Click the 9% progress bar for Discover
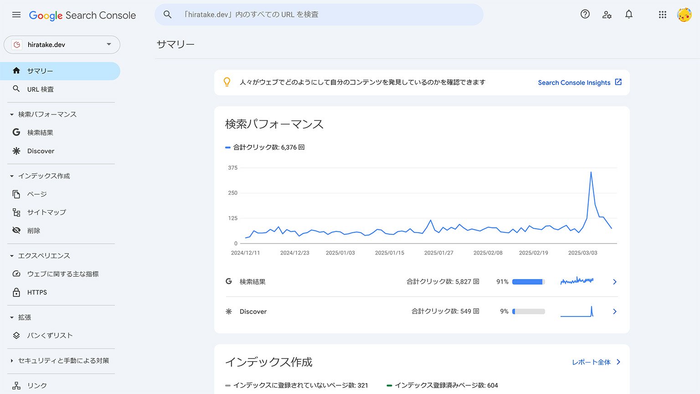 pos(529,311)
